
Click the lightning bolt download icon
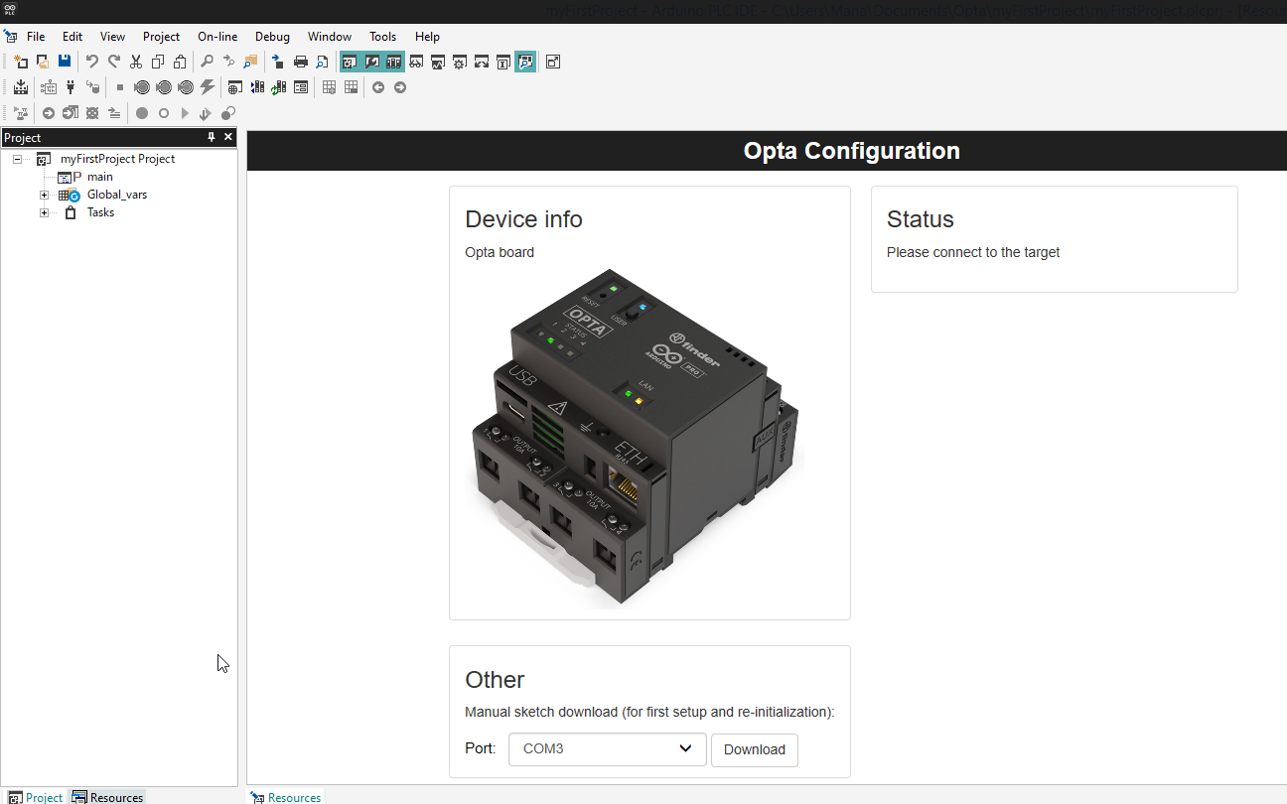208,87
